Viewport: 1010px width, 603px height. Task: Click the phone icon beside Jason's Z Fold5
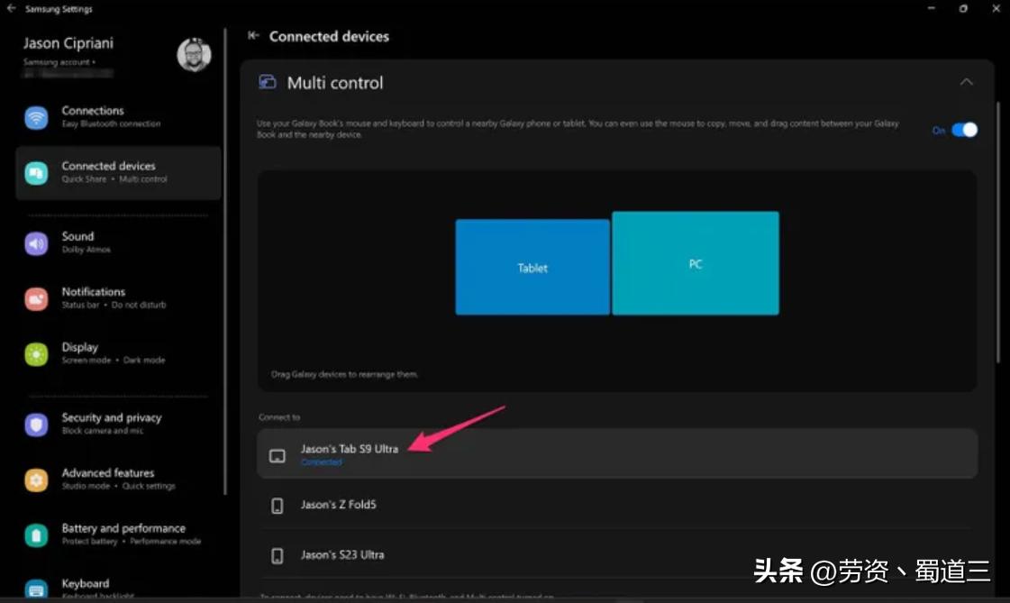pyautogui.click(x=278, y=505)
